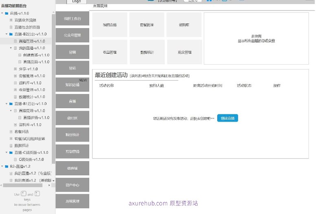
Task: Open 我的直播v1.2(基础版) page
Action: (x=33, y=180)
